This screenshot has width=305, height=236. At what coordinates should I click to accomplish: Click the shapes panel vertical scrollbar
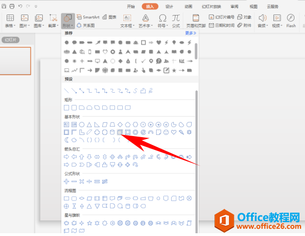197,162
